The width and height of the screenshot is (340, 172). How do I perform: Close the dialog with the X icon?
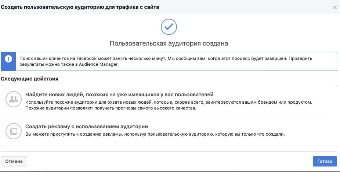click(x=334, y=7)
